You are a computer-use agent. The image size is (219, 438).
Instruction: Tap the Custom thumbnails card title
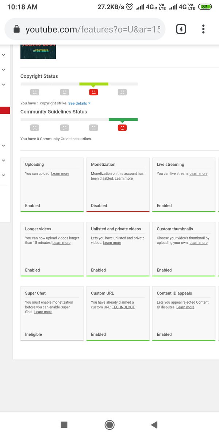pos(175,229)
